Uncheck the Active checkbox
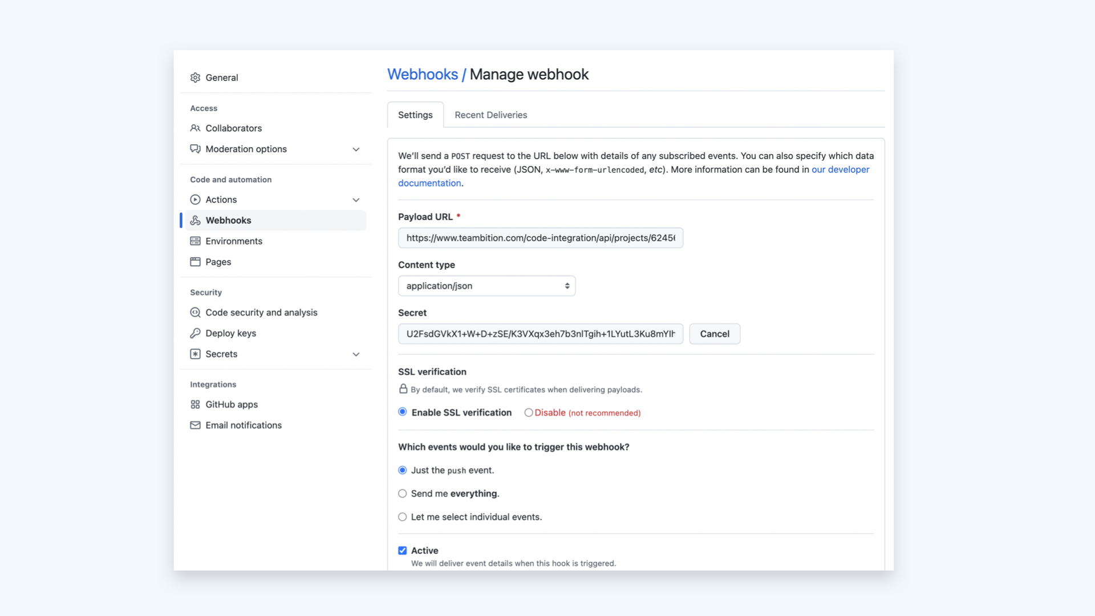 pyautogui.click(x=403, y=550)
